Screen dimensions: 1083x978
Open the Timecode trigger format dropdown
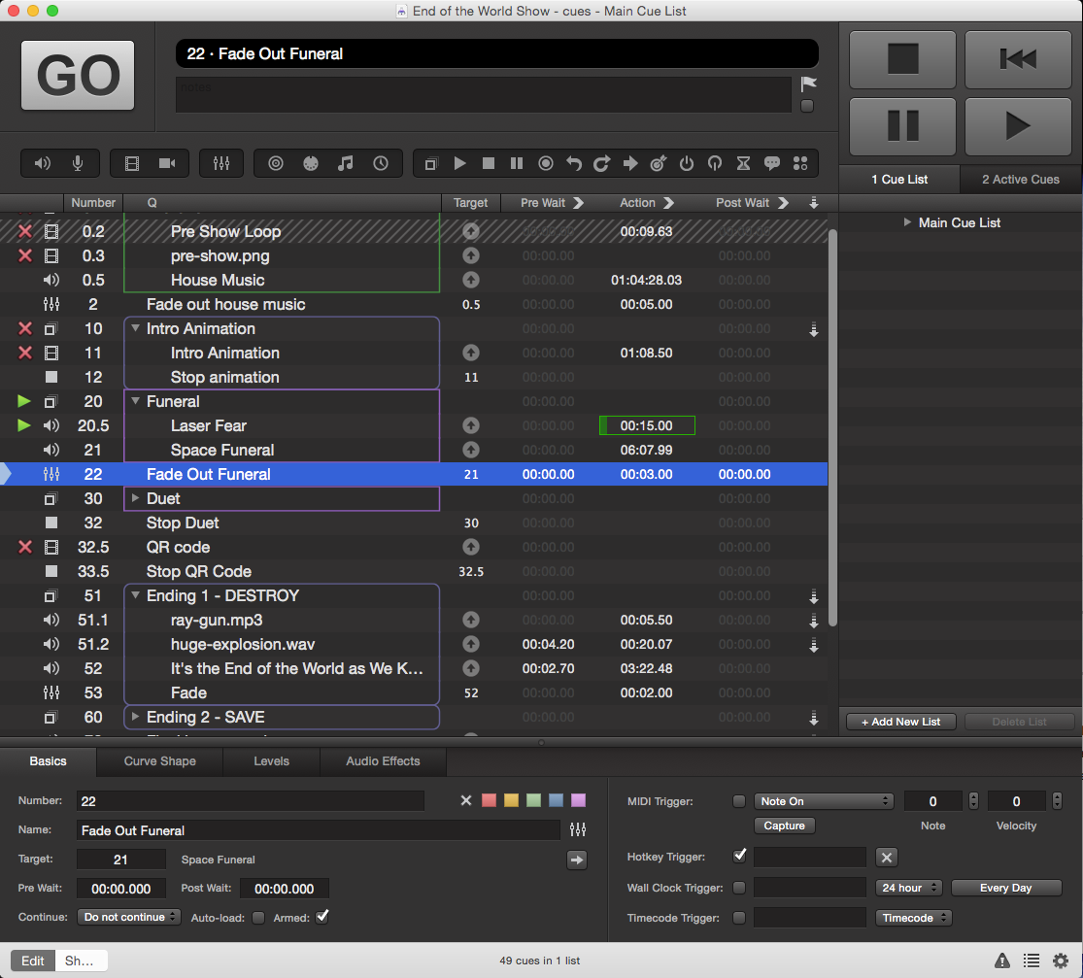point(914,918)
